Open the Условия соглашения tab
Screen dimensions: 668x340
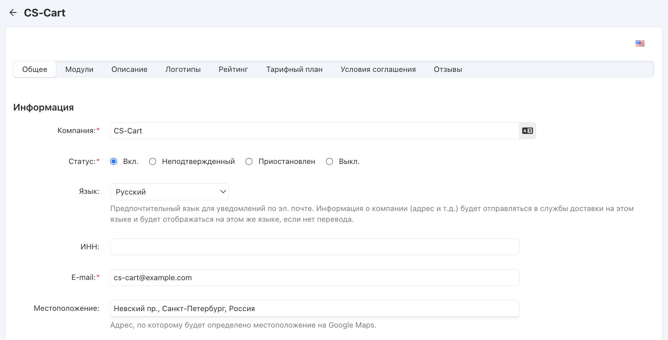coord(378,70)
